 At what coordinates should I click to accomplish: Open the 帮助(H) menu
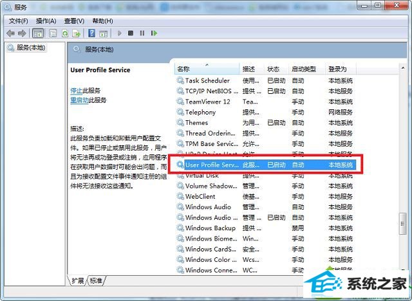pos(103,21)
